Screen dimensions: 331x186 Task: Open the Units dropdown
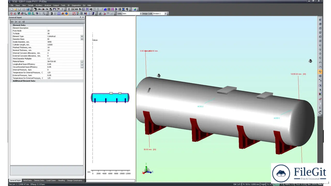141,13
